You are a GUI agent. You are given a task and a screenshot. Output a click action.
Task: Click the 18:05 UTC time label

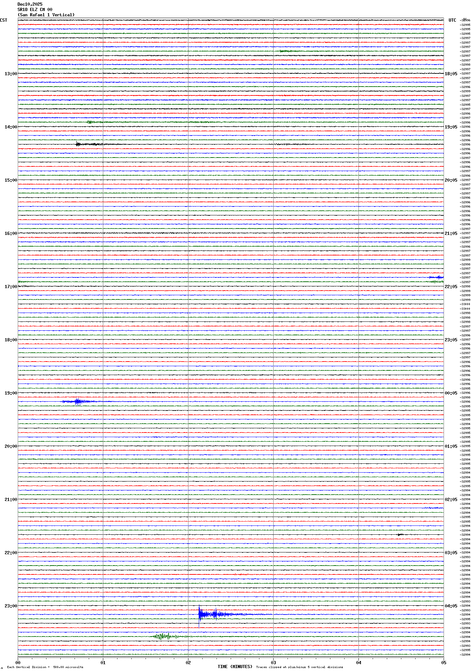[x=451, y=74]
